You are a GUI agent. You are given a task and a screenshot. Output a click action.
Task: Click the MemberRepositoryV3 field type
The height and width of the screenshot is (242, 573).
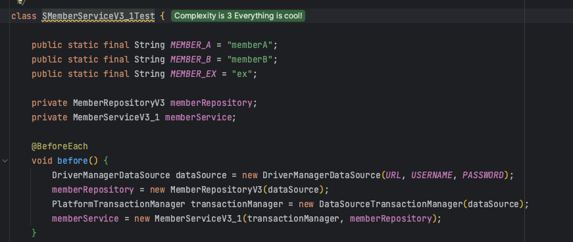click(x=119, y=103)
